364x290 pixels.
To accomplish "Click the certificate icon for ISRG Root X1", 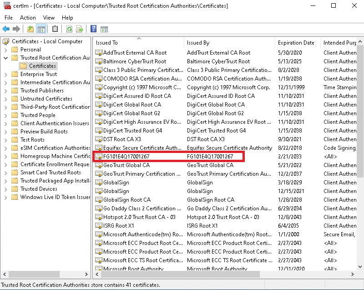I will 99,226.
